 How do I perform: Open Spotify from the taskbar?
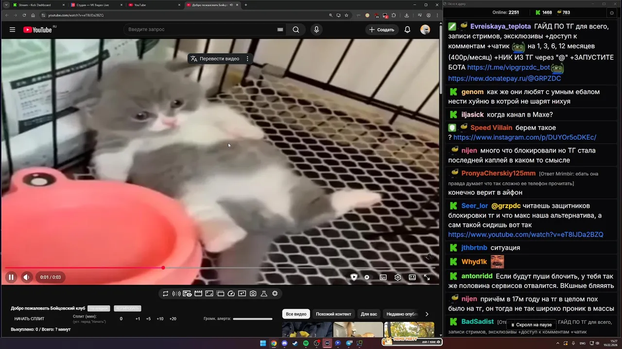[306, 343]
